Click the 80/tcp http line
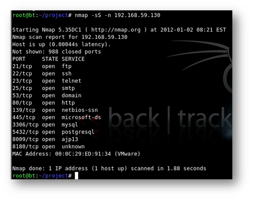The image size is (253, 200). click(44, 103)
